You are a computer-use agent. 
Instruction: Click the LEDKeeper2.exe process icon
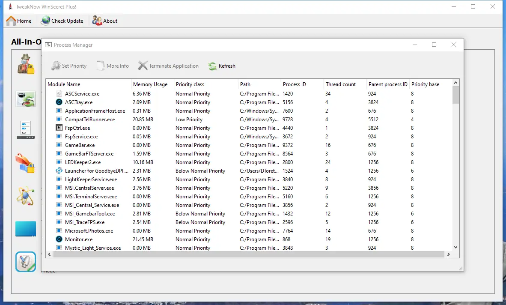pyautogui.click(x=59, y=162)
